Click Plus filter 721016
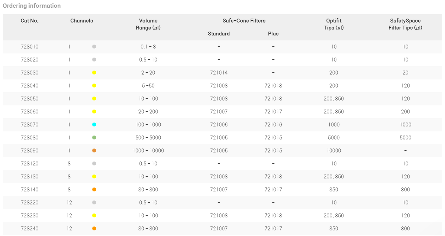Screen dimensions: 445x236 tap(273, 124)
